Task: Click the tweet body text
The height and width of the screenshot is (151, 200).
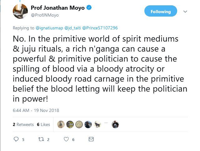Action: click(100, 69)
